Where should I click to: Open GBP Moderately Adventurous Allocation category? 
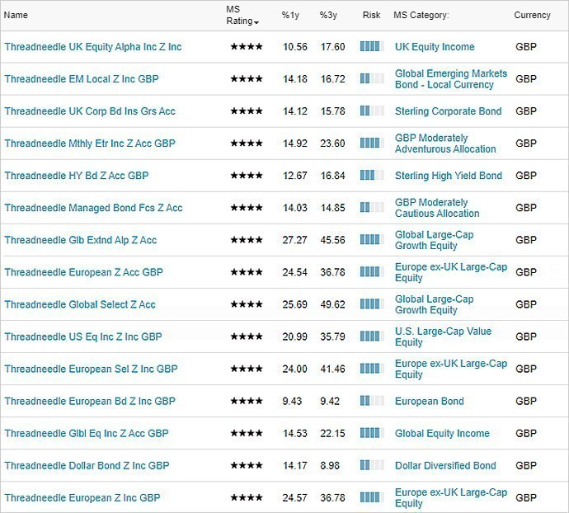445,144
